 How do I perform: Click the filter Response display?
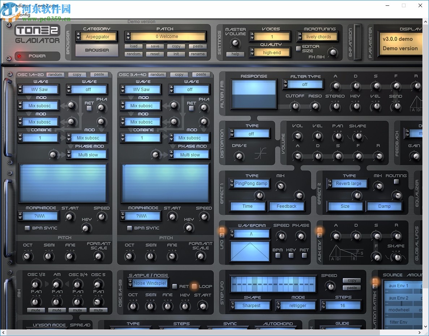[254, 95]
